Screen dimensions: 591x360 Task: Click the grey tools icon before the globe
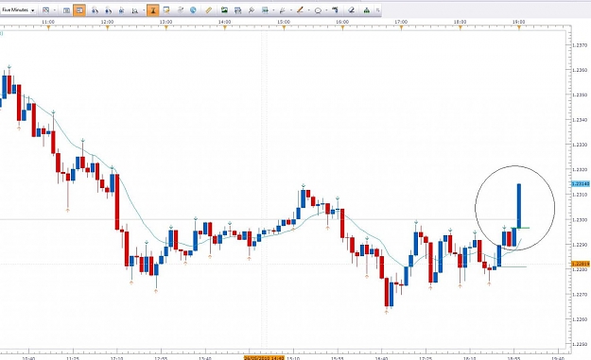pyautogui.click(x=181, y=10)
